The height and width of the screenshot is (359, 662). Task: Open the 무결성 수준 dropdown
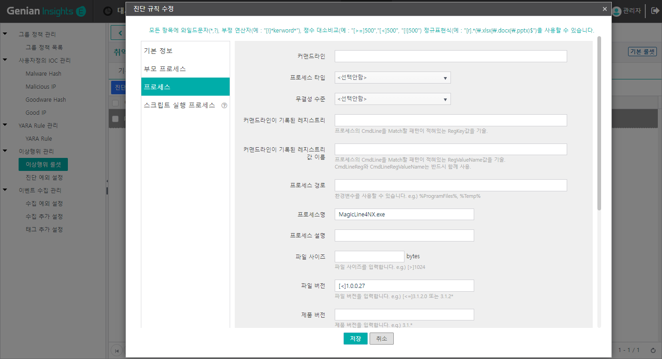392,99
